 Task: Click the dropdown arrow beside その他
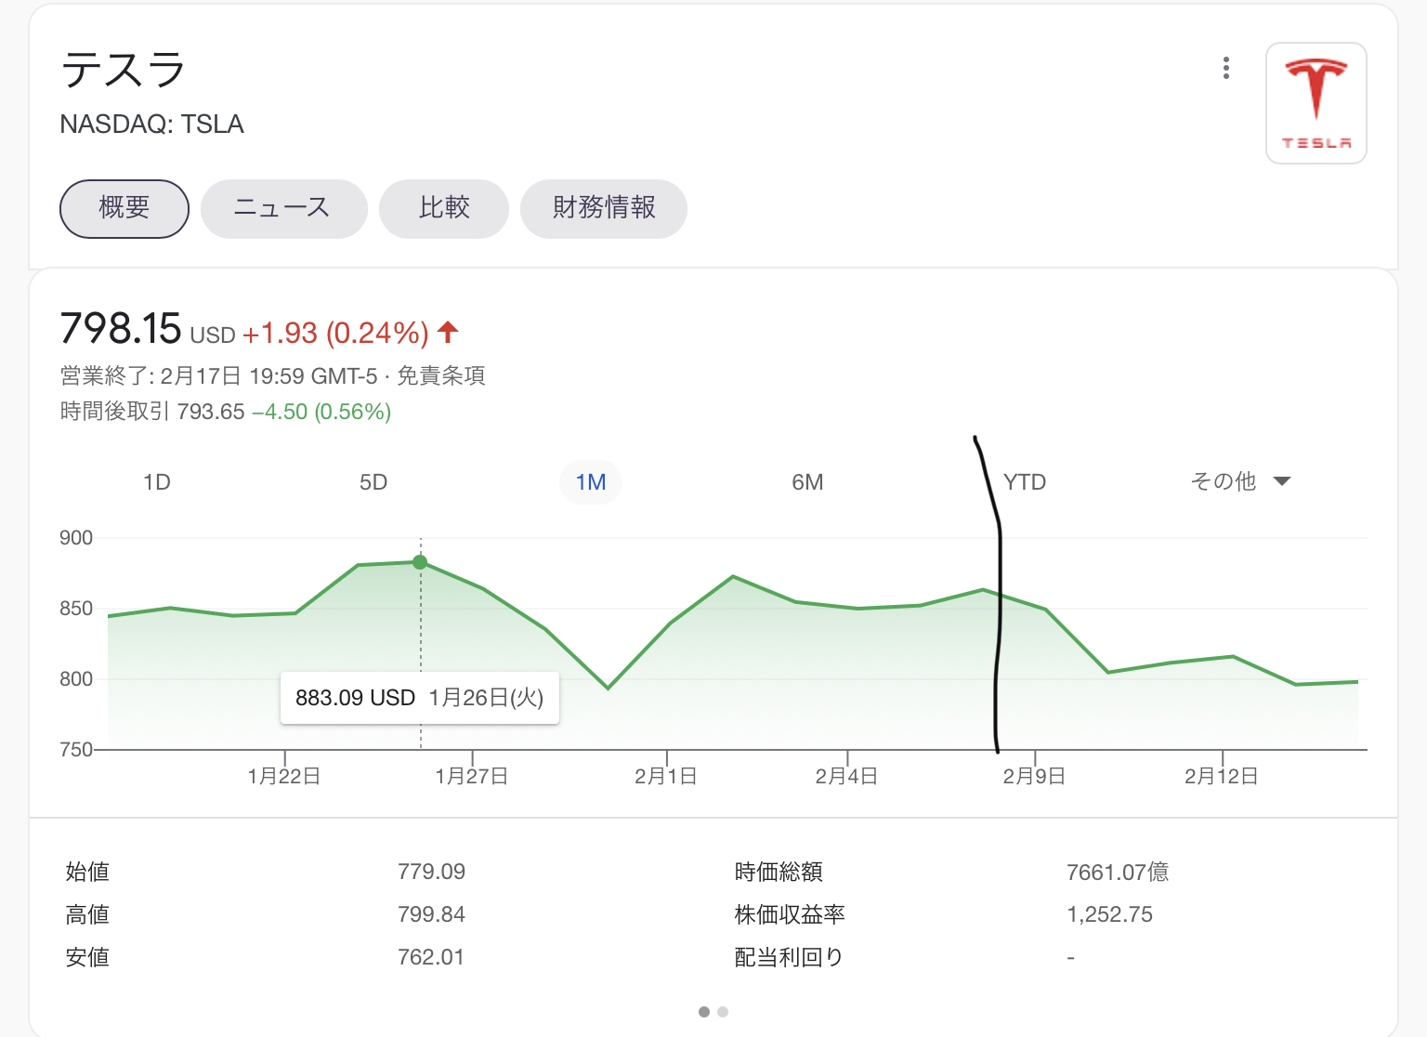point(1282,481)
